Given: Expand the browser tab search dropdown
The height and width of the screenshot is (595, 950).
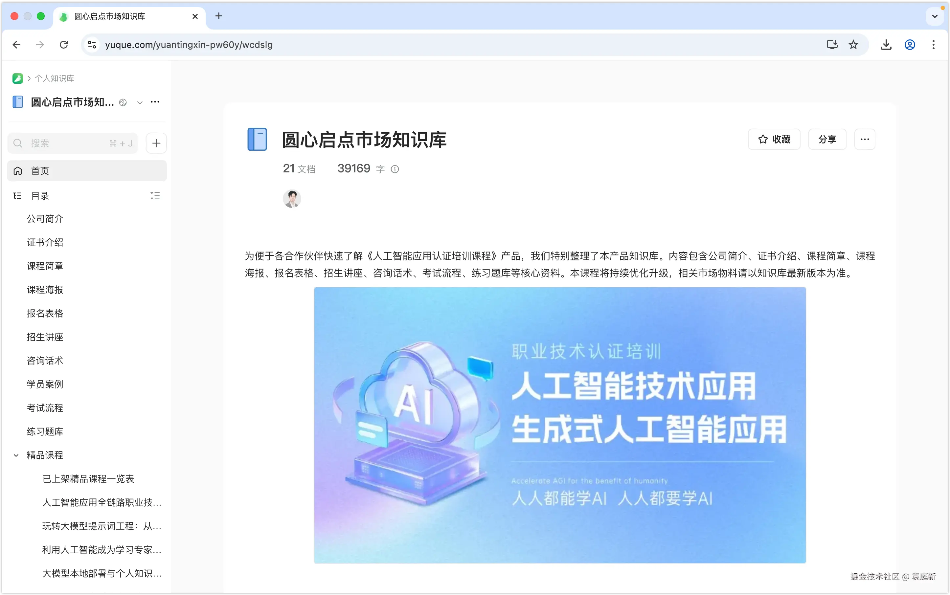Looking at the screenshot, I should click(935, 16).
